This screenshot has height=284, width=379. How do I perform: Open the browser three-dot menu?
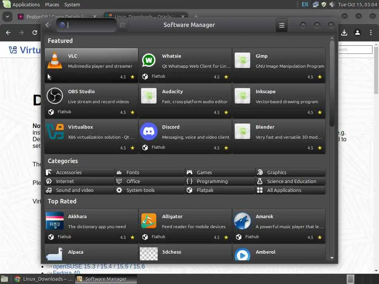click(x=371, y=33)
